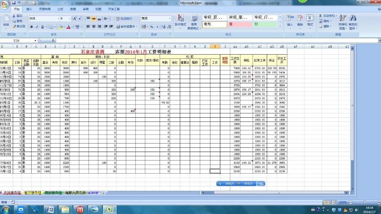Click the Clear (清除) button
The height and width of the screenshot is (214, 381).
point(325,26)
